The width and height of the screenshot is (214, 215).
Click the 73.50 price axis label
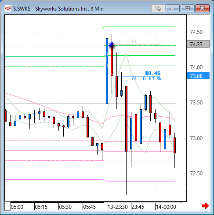pyautogui.click(x=196, y=103)
